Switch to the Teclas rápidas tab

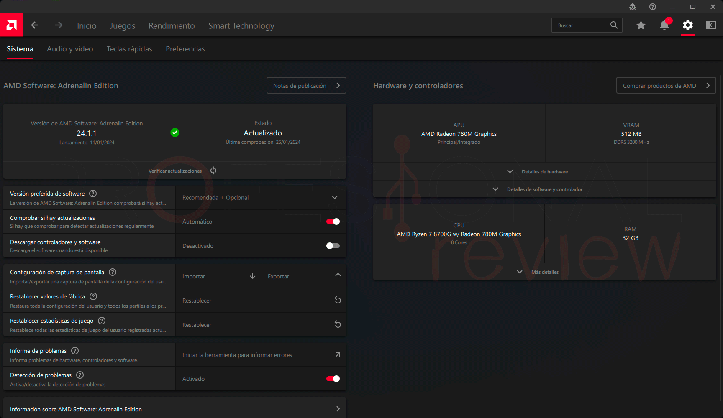tap(129, 49)
